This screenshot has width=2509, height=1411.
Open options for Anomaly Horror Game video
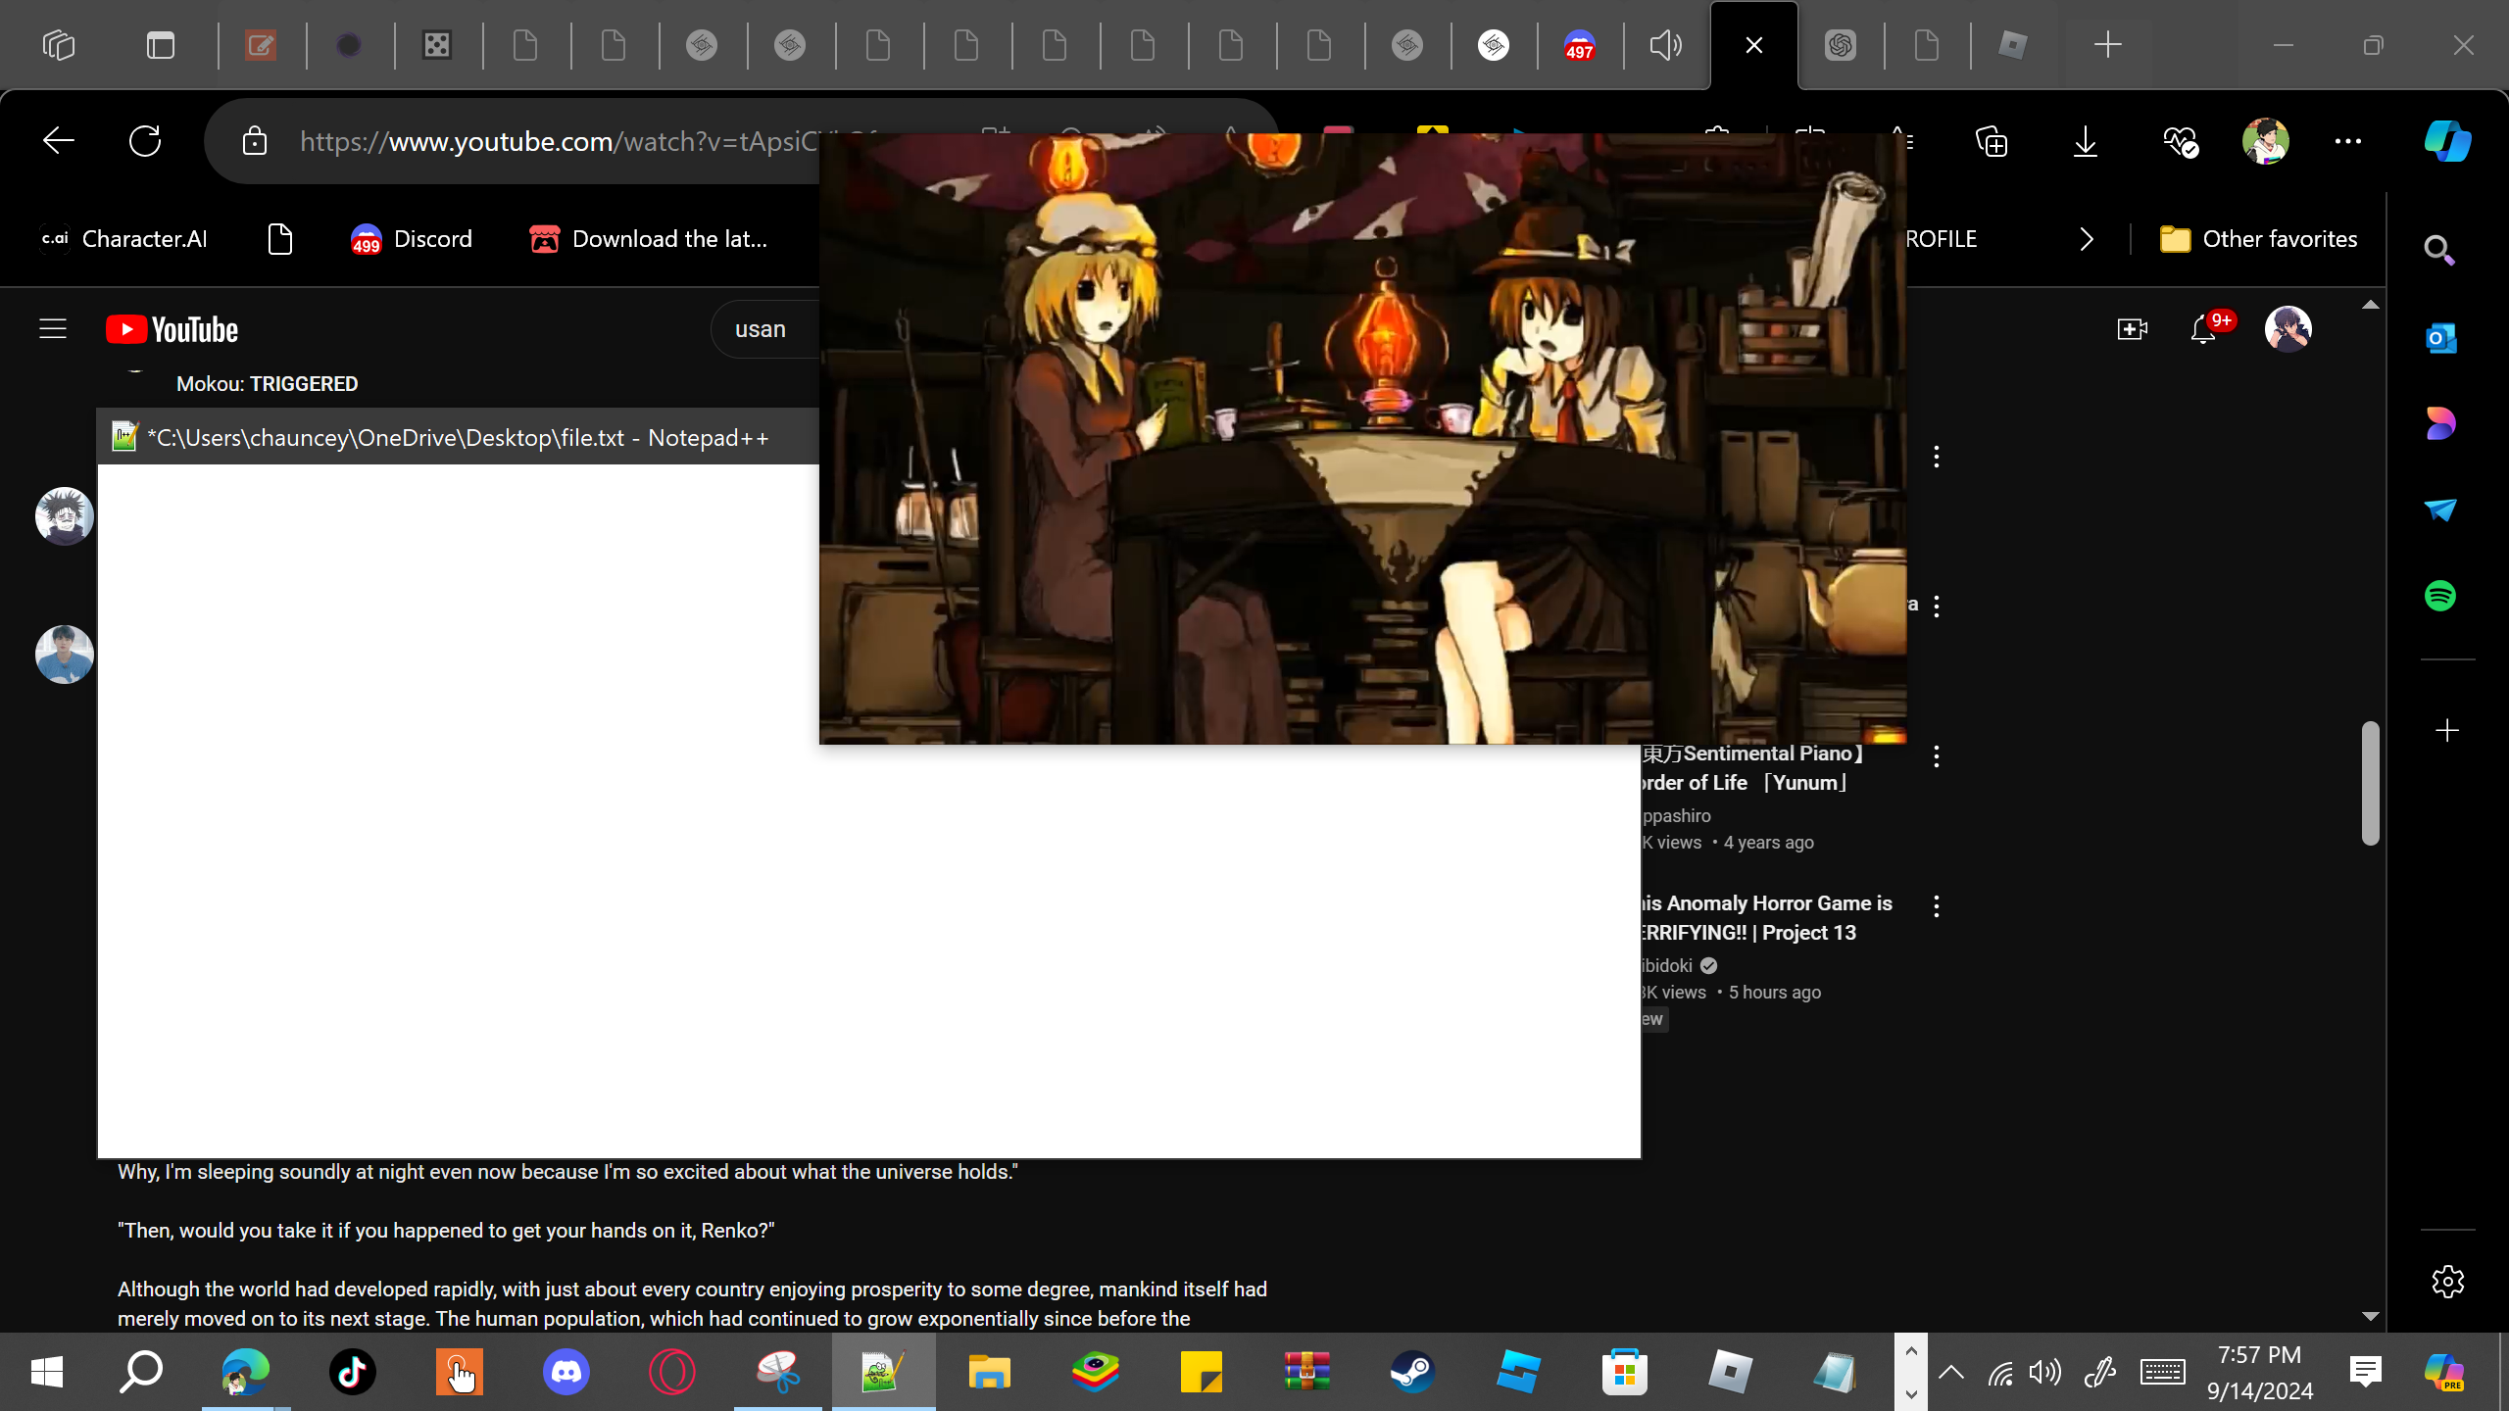pyautogui.click(x=1937, y=906)
